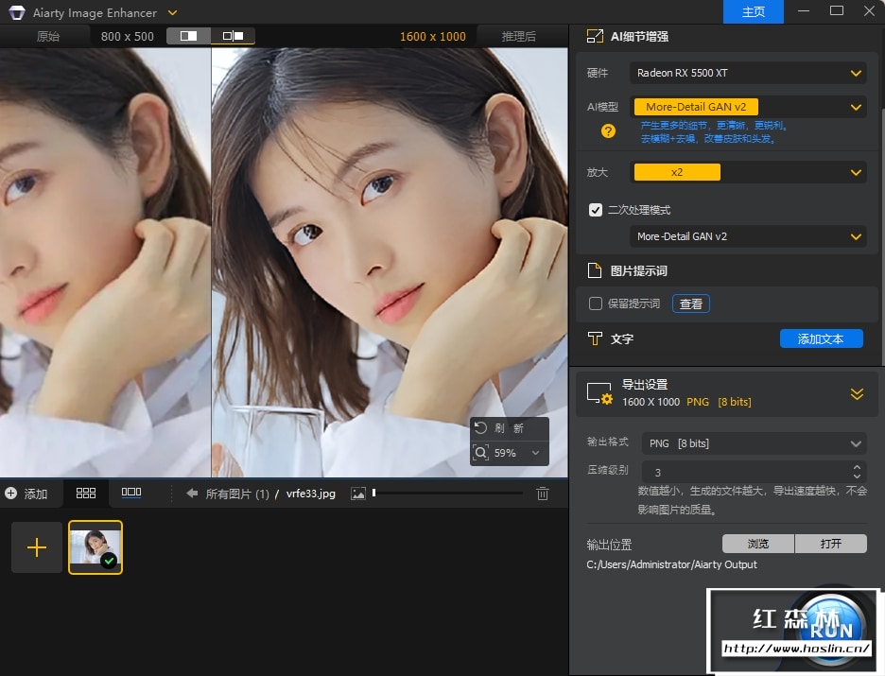This screenshot has width=885, height=676.
Task: Click the refresh preview icon
Action: click(x=481, y=428)
